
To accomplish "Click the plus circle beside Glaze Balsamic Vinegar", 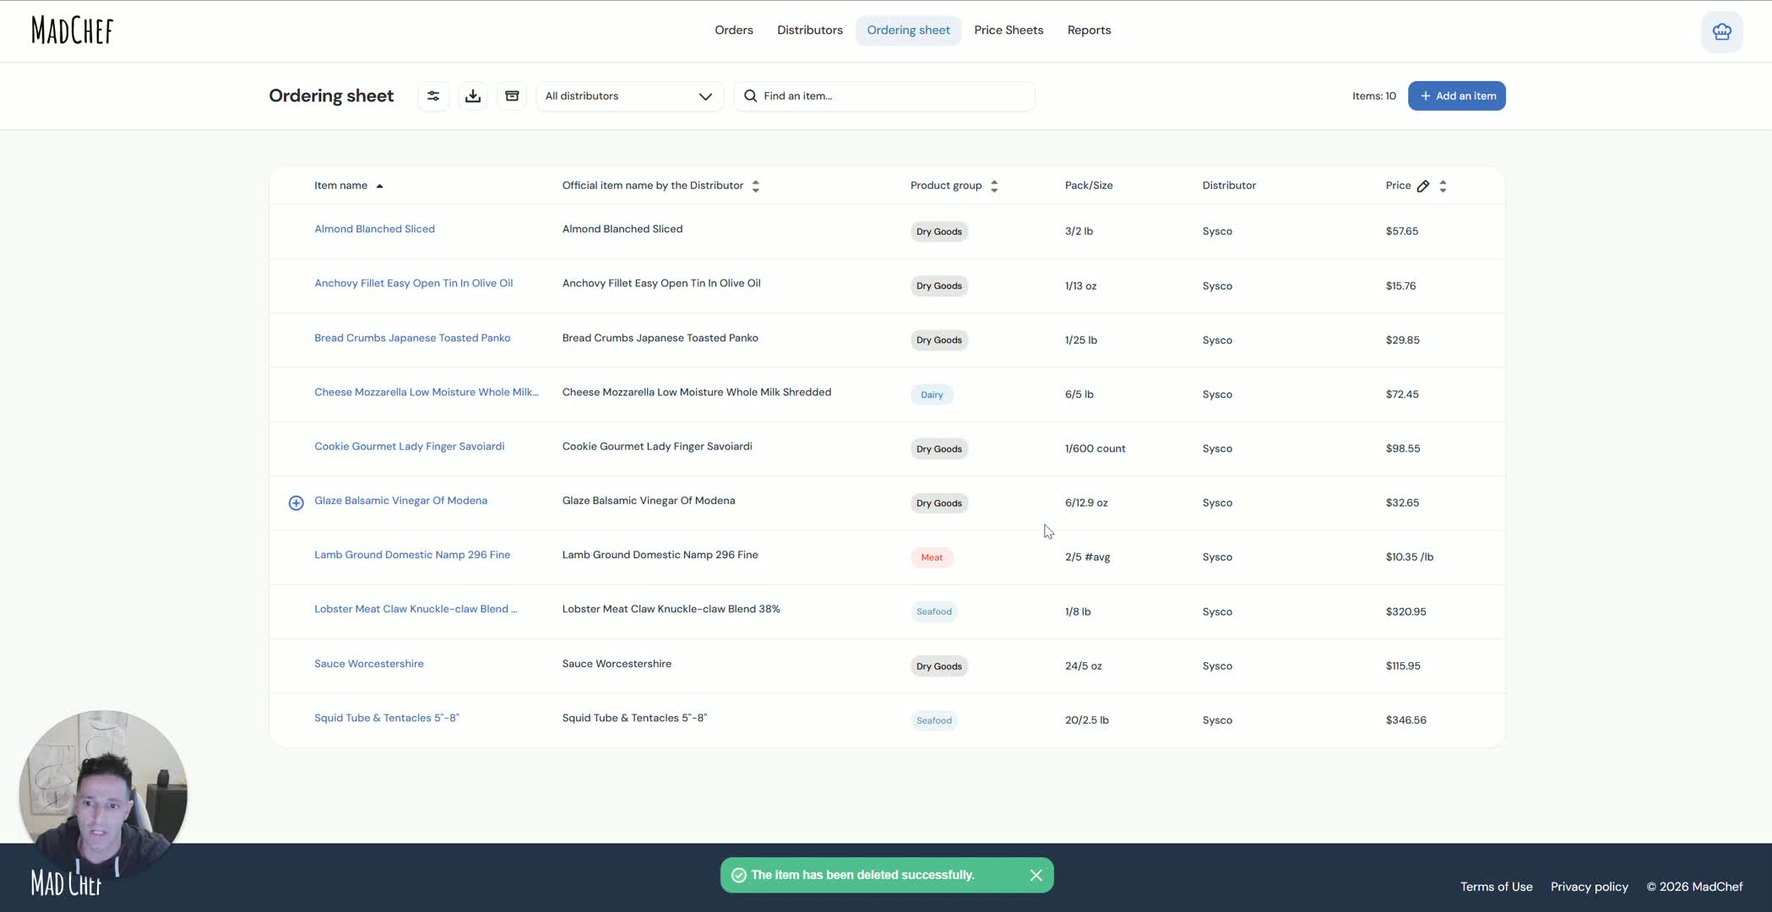I will pyautogui.click(x=296, y=503).
